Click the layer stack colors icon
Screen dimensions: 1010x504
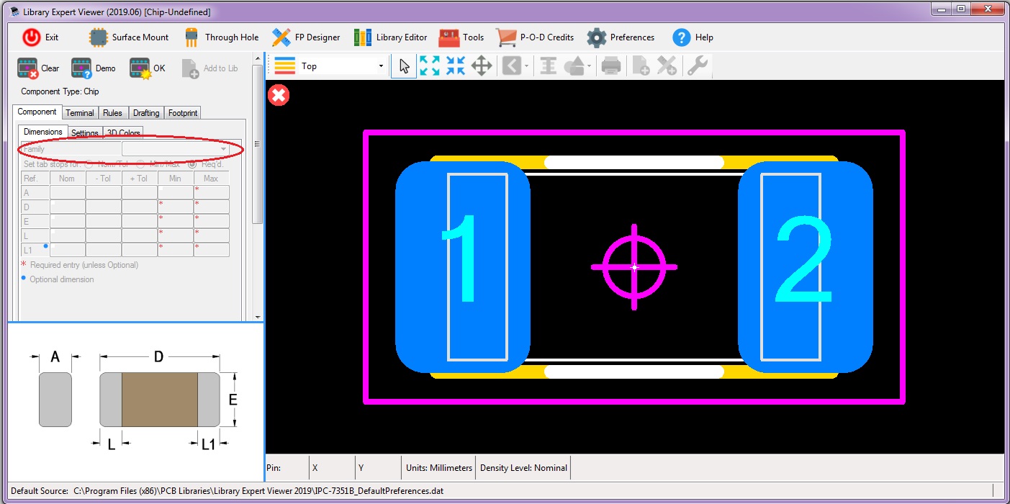click(x=285, y=66)
